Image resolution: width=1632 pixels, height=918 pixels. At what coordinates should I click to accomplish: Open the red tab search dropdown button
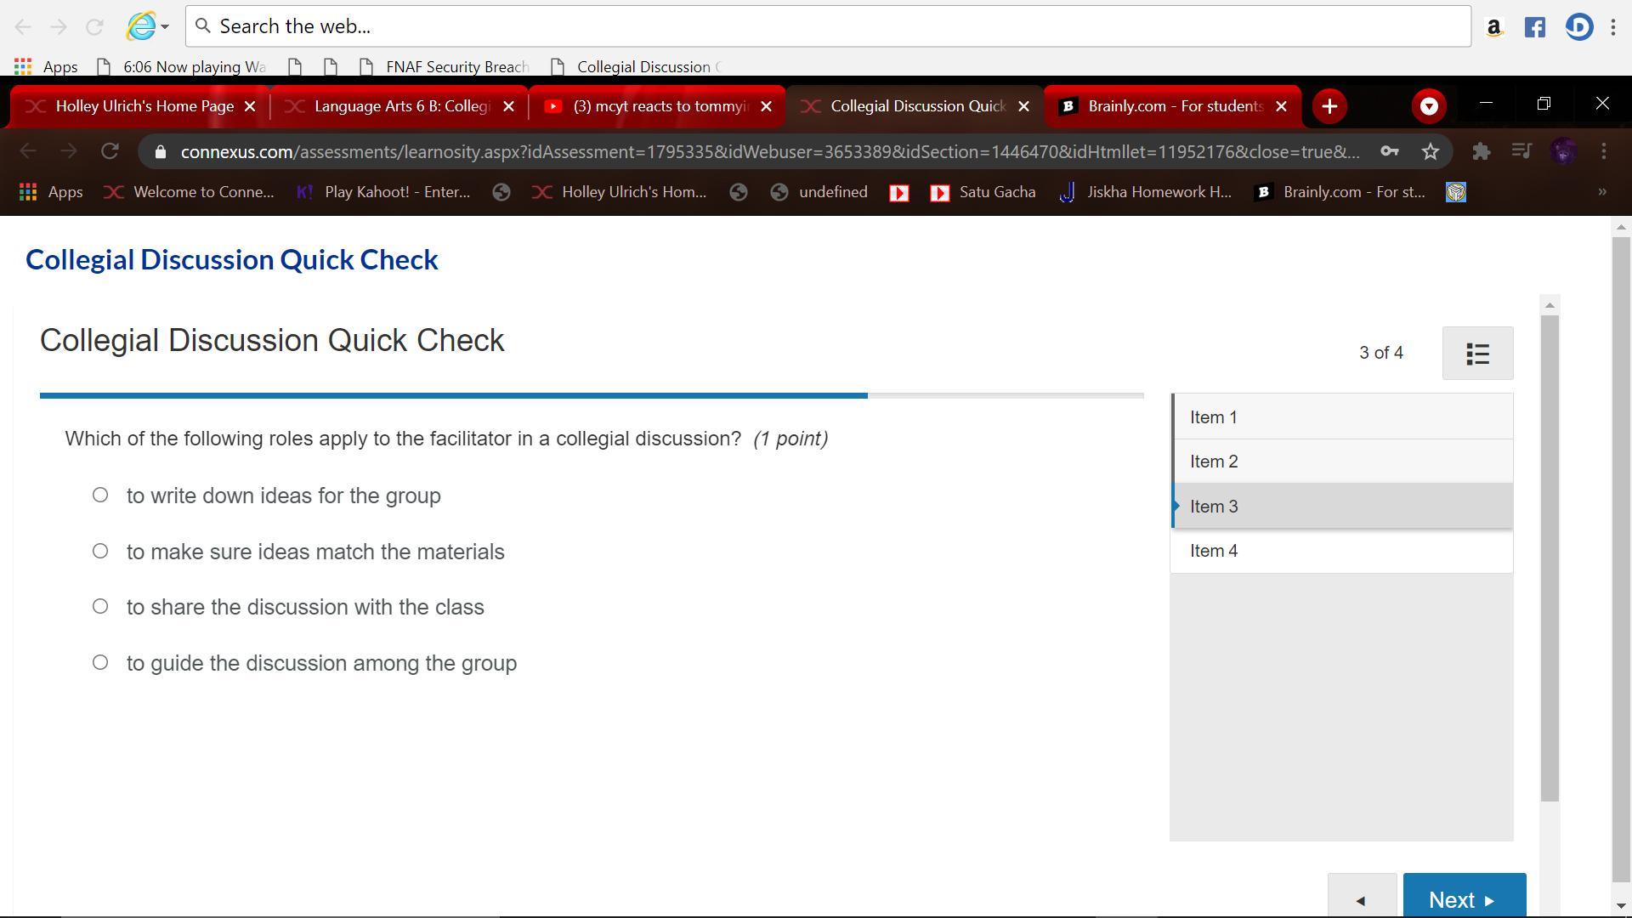pos(1429,106)
